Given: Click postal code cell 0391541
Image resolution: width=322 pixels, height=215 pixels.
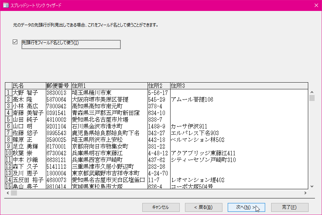Looking at the screenshot, I should [x=59, y=113].
